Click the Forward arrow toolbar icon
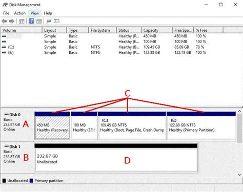Viewport: 243px width, 192px height. (x=11, y=21)
